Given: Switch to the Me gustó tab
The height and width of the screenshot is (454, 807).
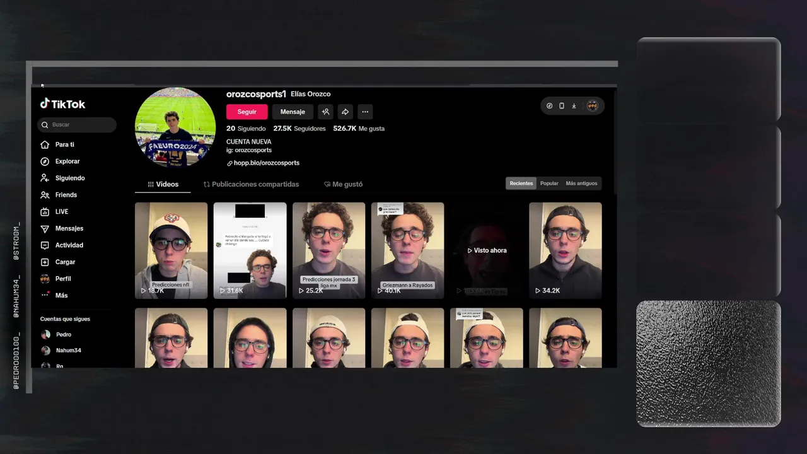Looking at the screenshot, I should (343, 184).
